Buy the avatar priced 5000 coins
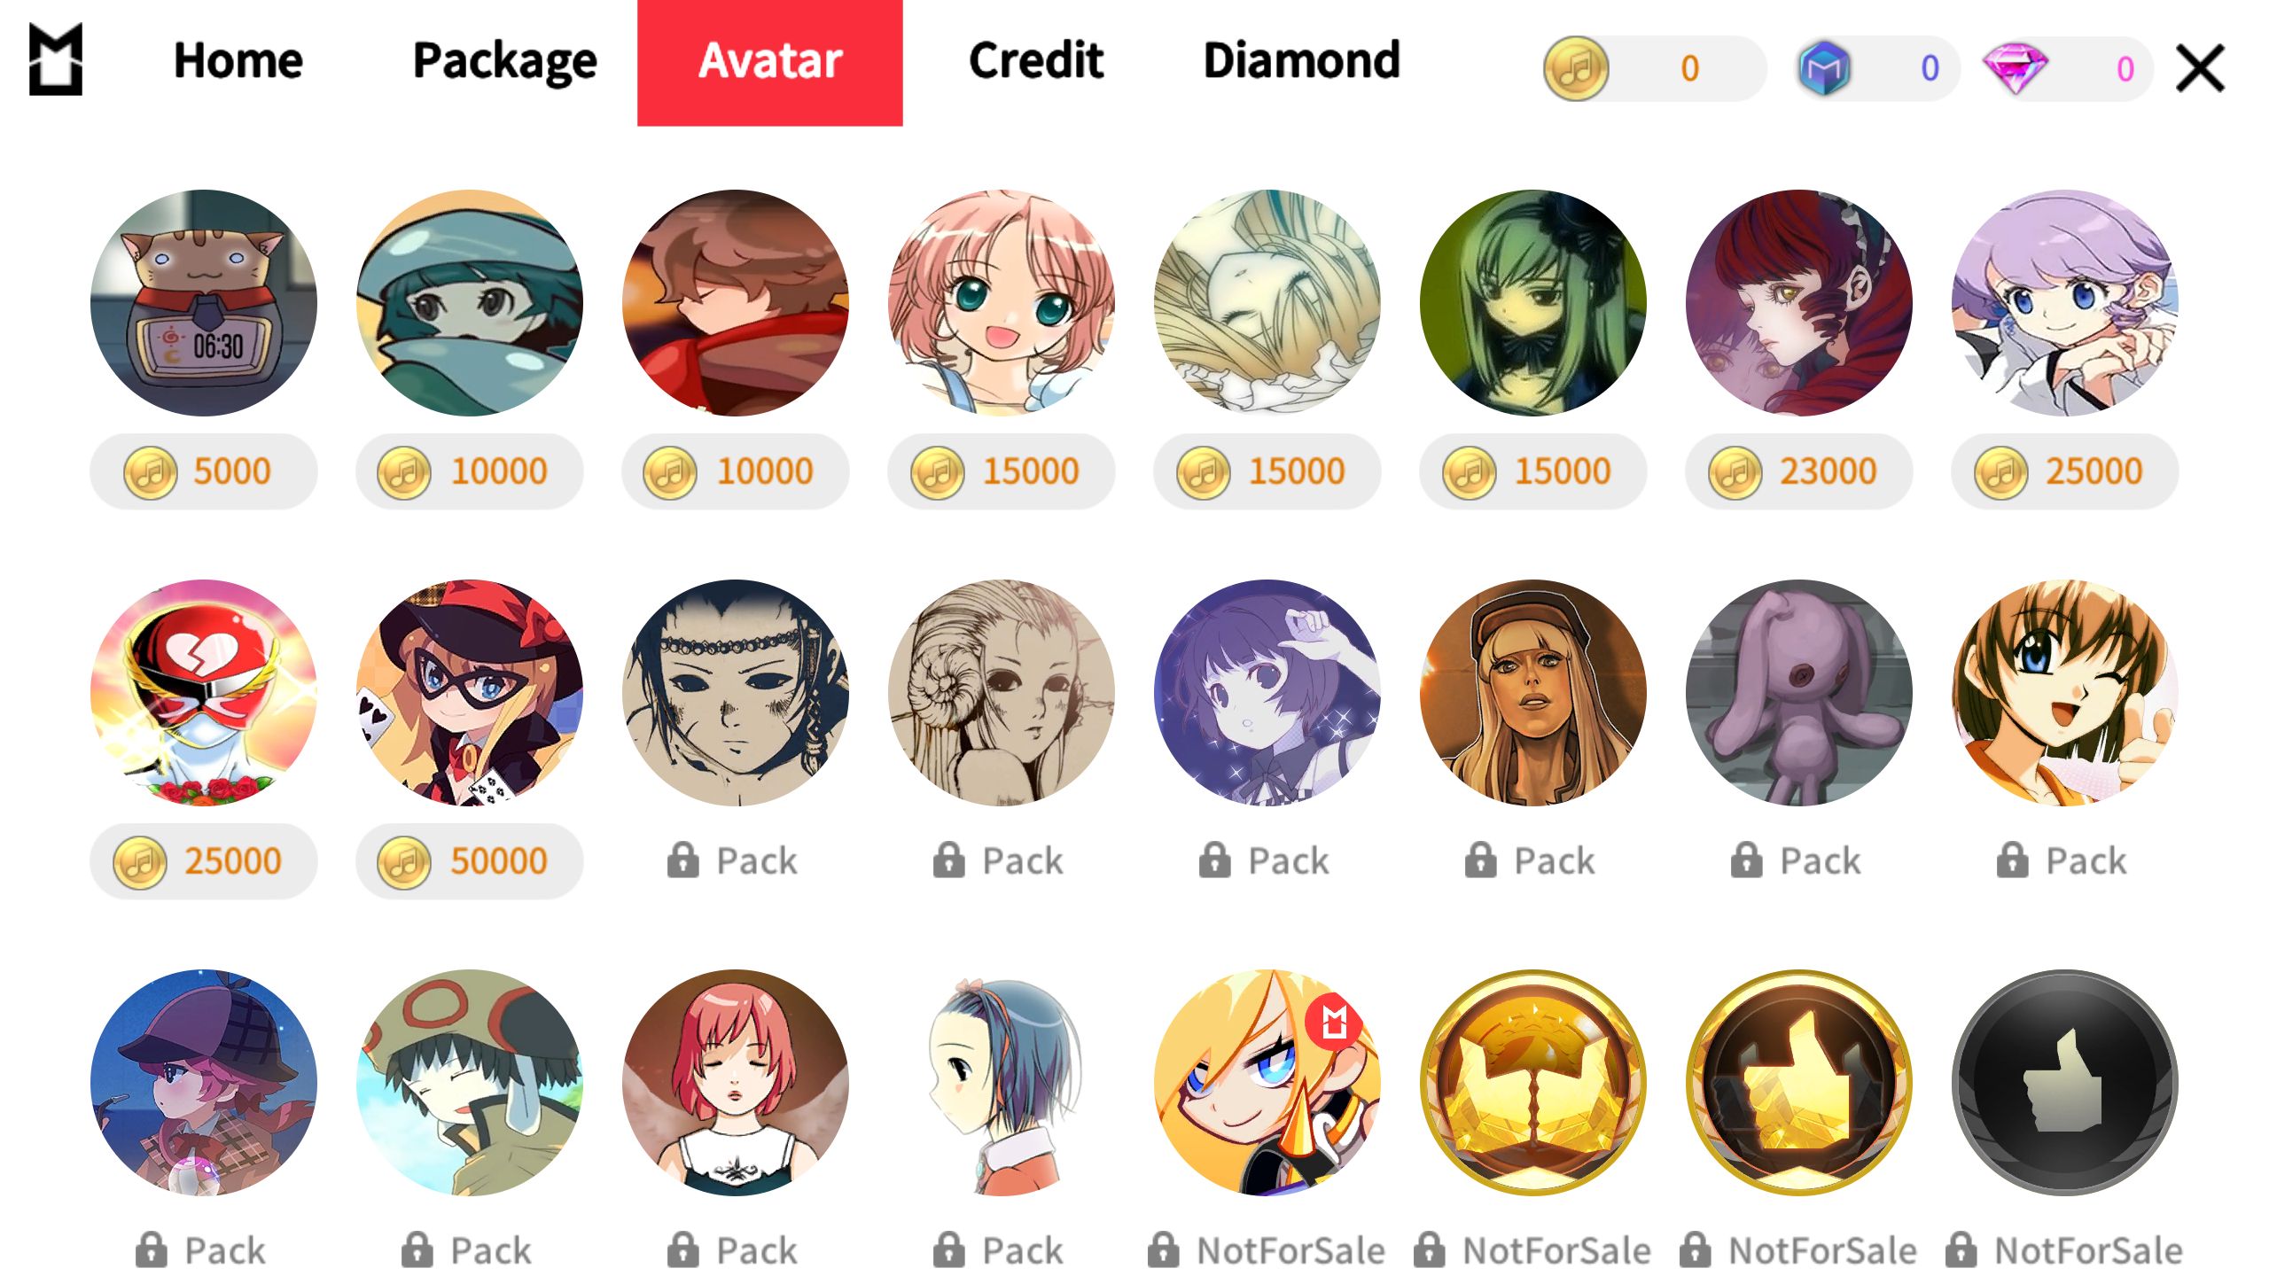 (x=204, y=471)
